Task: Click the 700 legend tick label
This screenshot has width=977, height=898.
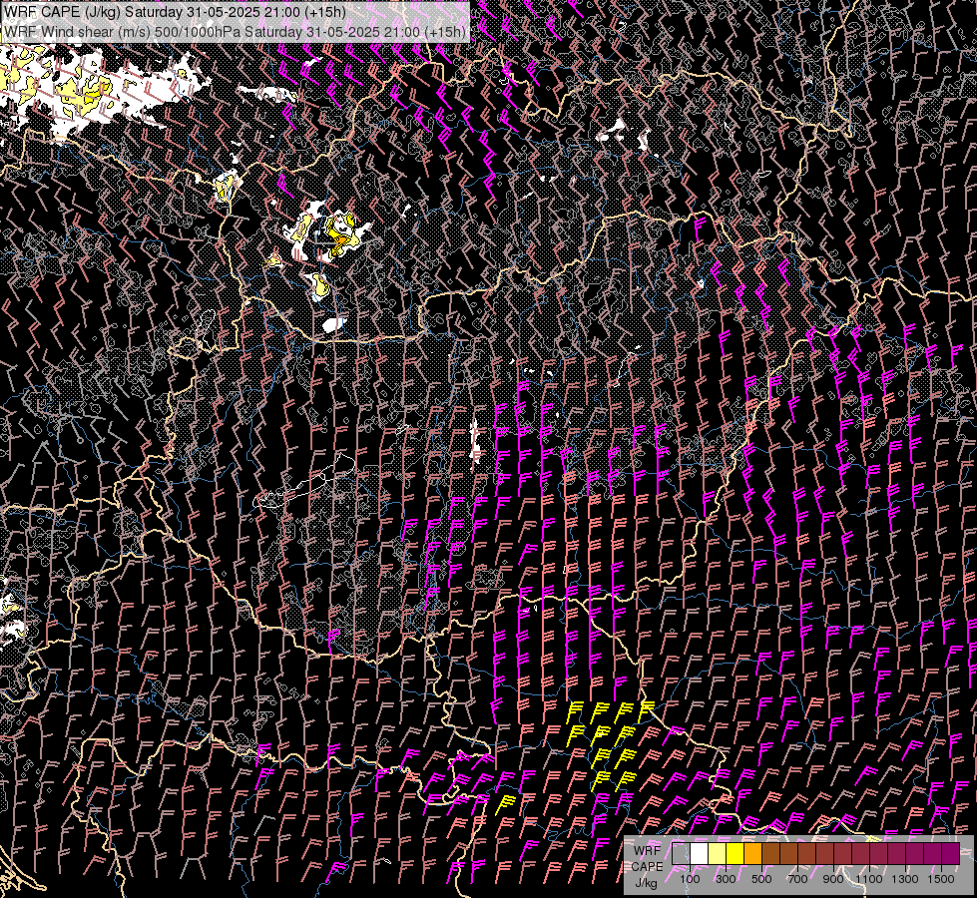Action: click(797, 879)
